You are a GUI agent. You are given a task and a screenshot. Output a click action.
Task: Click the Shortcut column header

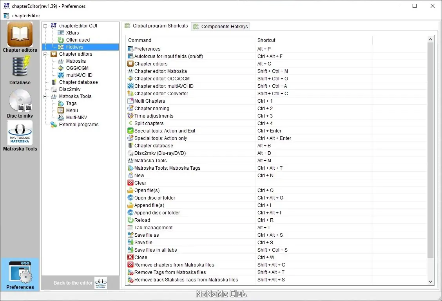(x=313, y=40)
